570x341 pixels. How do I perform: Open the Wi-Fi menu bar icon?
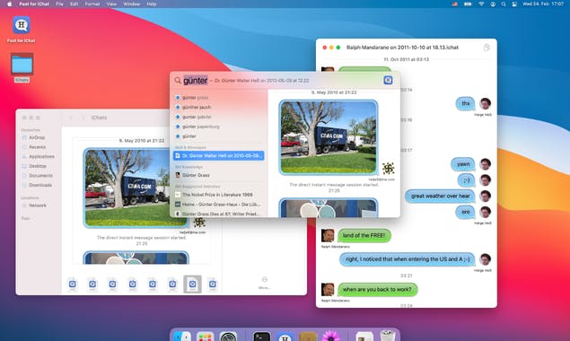[481, 4]
